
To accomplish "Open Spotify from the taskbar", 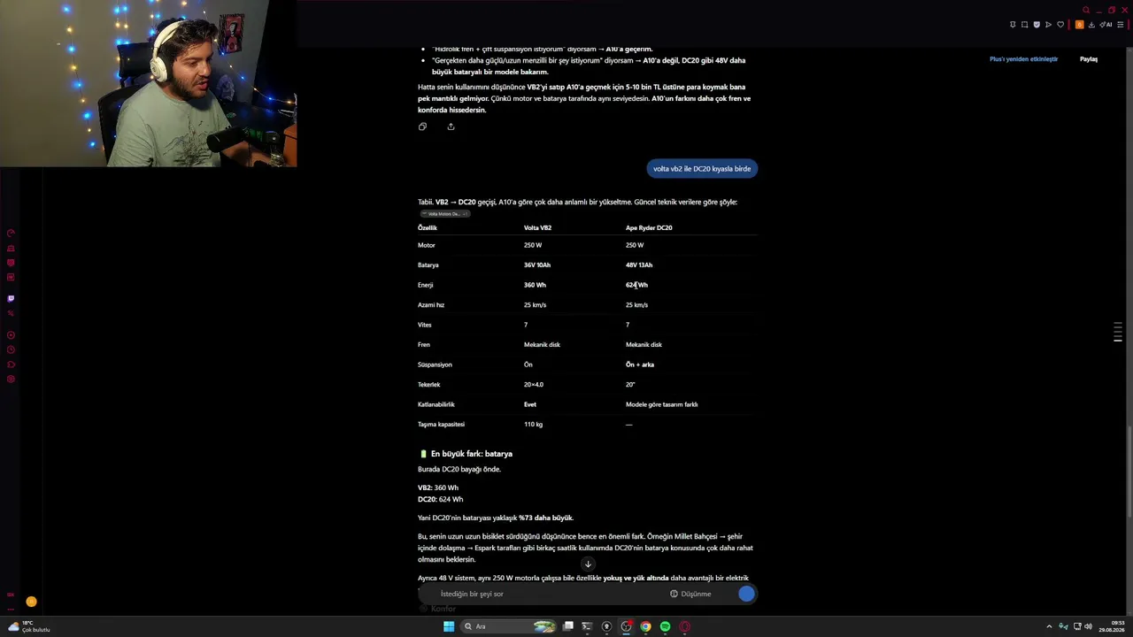I will 665,626.
